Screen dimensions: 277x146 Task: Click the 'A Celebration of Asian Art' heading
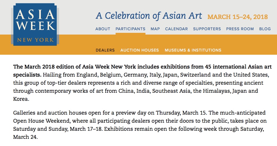click(x=149, y=16)
